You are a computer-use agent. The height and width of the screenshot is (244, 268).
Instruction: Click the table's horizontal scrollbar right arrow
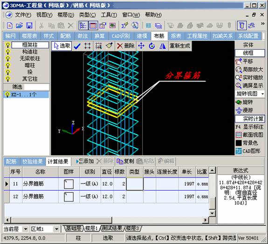coord(206,220)
